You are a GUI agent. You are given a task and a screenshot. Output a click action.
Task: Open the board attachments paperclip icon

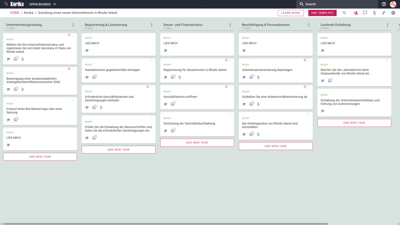[375, 13]
